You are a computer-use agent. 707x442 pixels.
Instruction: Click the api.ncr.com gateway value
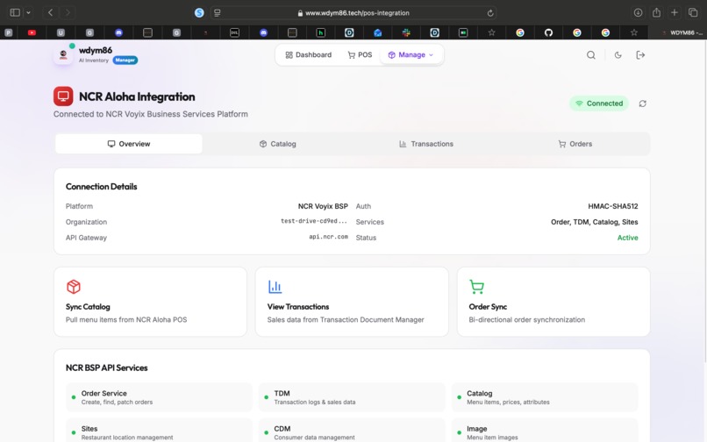click(328, 236)
